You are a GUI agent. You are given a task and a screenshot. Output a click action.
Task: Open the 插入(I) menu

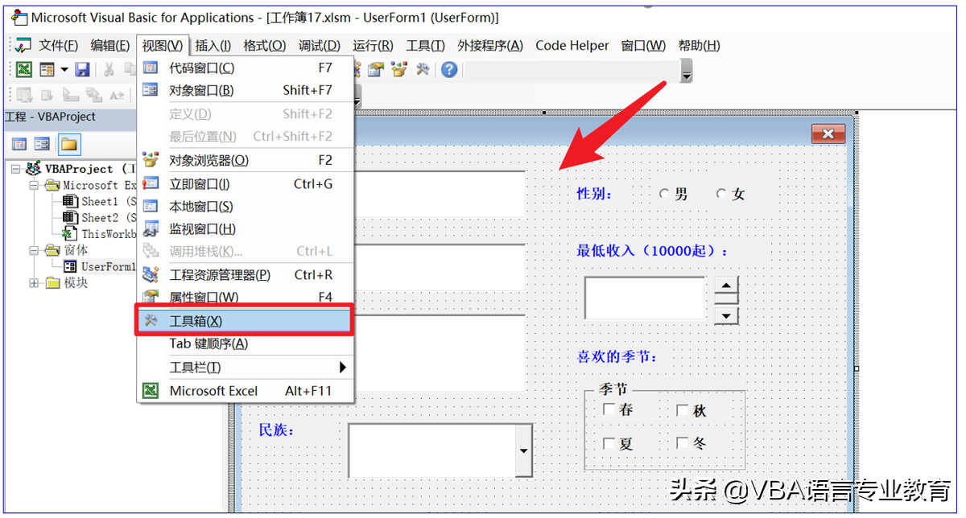point(213,46)
